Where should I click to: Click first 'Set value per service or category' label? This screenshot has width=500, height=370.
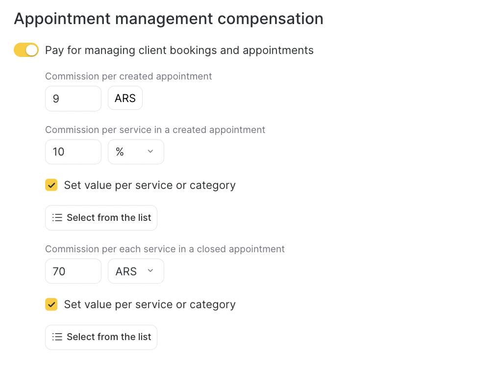[x=150, y=185]
